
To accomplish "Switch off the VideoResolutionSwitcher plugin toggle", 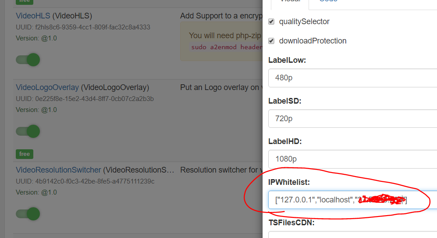I will [x=28, y=214].
